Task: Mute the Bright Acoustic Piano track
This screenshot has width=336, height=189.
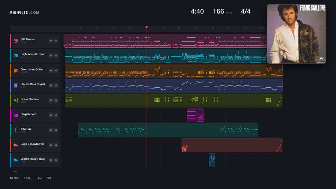Action: coord(51,56)
